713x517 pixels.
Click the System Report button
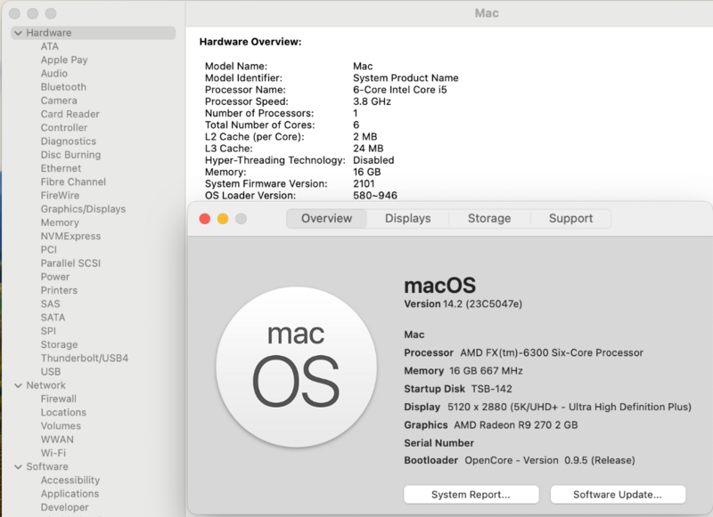(x=471, y=494)
